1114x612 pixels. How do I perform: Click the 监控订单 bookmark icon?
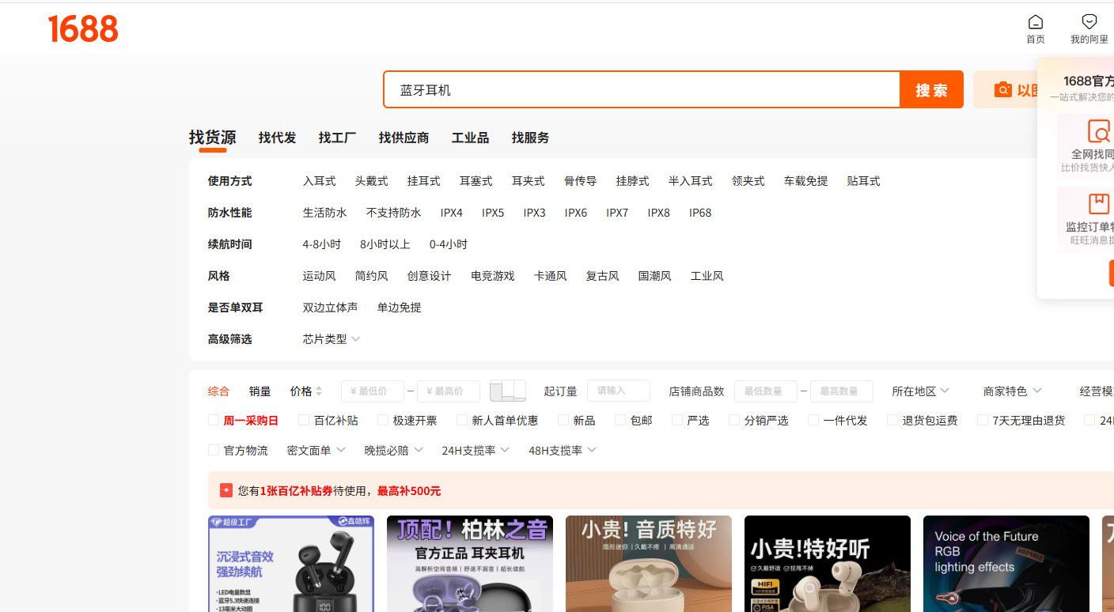pos(1099,204)
